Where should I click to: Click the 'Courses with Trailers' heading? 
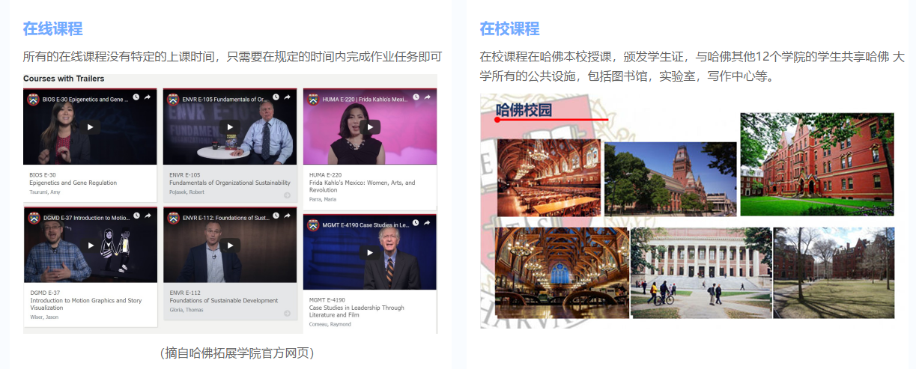tap(64, 79)
